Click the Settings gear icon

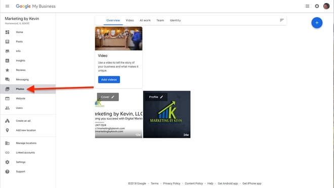coord(7,162)
